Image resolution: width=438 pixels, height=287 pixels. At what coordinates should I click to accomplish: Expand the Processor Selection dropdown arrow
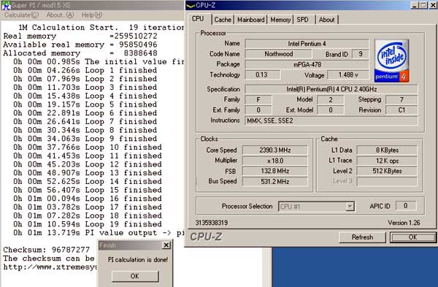click(350, 207)
